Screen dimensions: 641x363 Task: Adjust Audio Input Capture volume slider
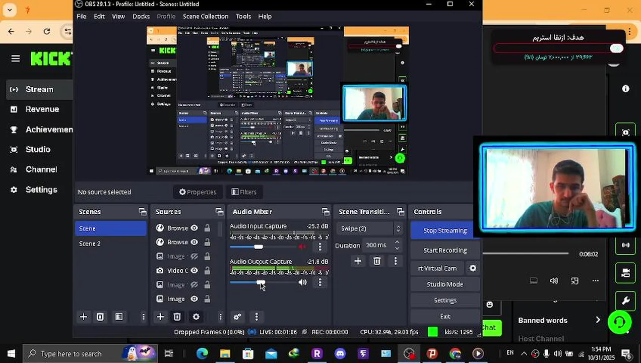click(263, 247)
